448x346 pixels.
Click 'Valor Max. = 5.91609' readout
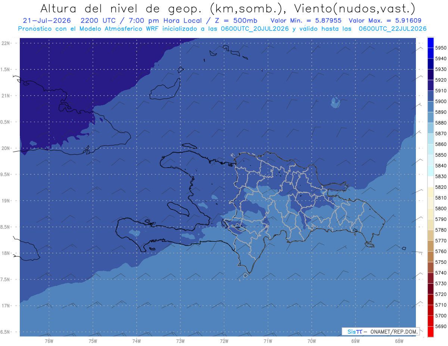(386, 21)
